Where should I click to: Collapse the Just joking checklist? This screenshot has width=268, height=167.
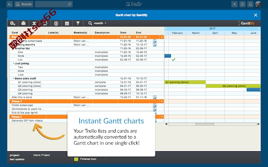click(x=13, y=63)
